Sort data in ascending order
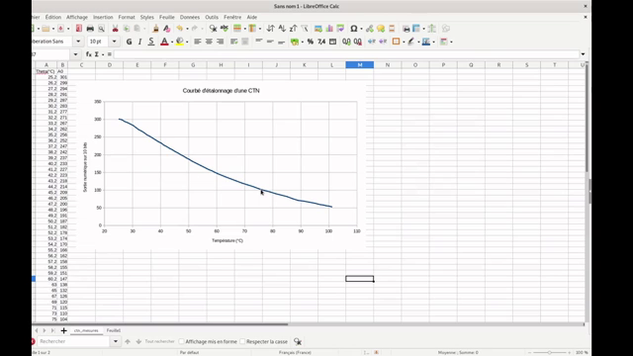 282,28
